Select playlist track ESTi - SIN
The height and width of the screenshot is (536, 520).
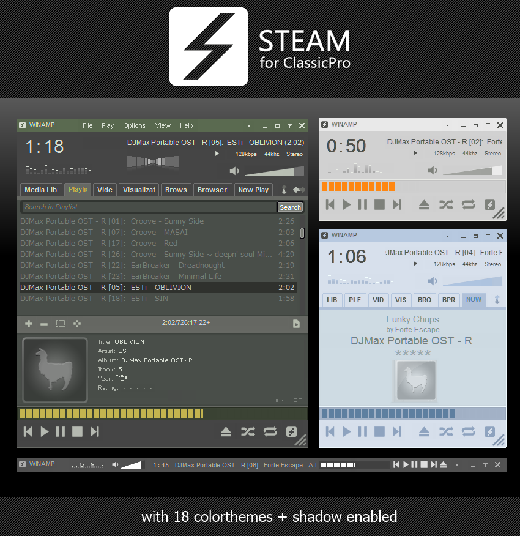point(157,299)
